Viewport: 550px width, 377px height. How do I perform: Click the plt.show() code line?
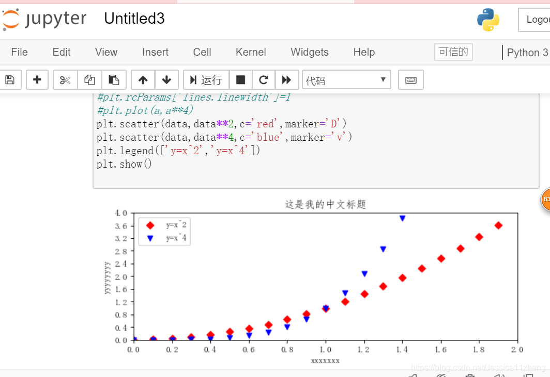click(124, 163)
